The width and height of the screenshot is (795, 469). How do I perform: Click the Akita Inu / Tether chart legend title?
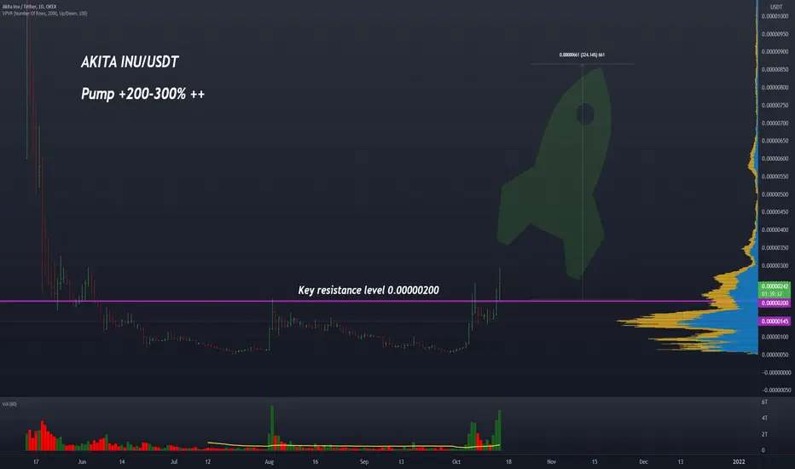pyautogui.click(x=29, y=7)
